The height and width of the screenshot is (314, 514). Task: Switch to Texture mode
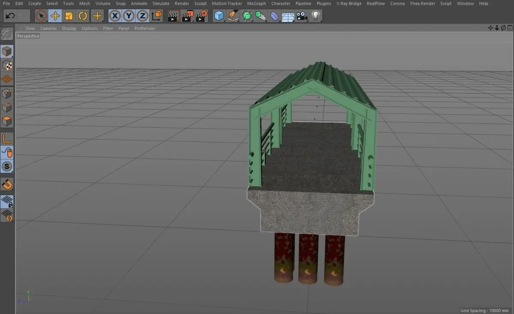(7, 66)
